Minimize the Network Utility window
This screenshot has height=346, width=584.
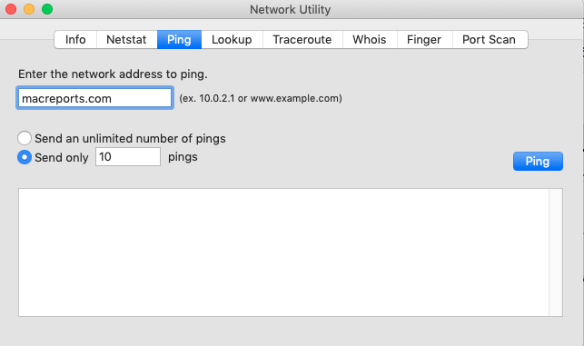click(x=29, y=9)
